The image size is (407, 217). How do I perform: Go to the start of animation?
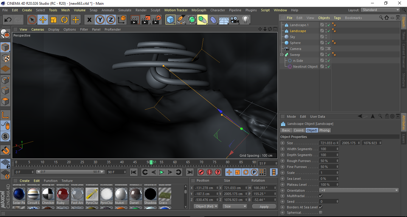coord(134,172)
